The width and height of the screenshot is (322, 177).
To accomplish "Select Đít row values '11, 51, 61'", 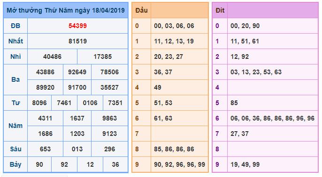I will pyautogui.click(x=245, y=41).
